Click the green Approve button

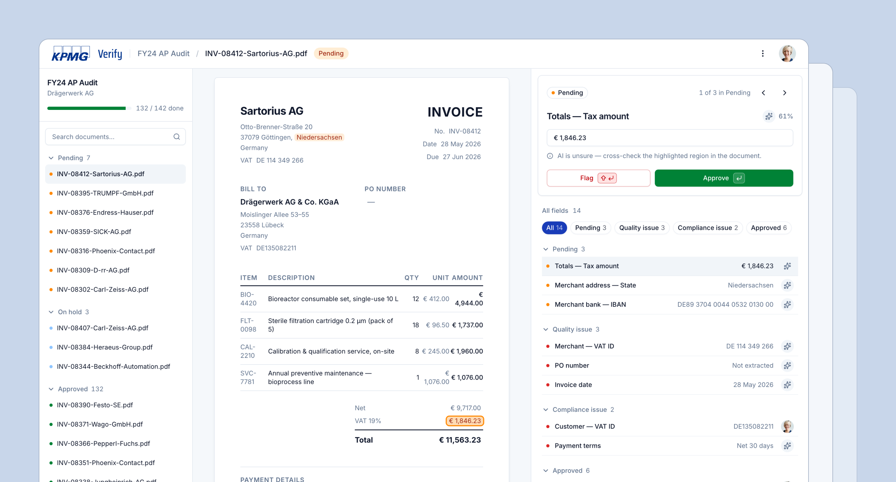(724, 178)
